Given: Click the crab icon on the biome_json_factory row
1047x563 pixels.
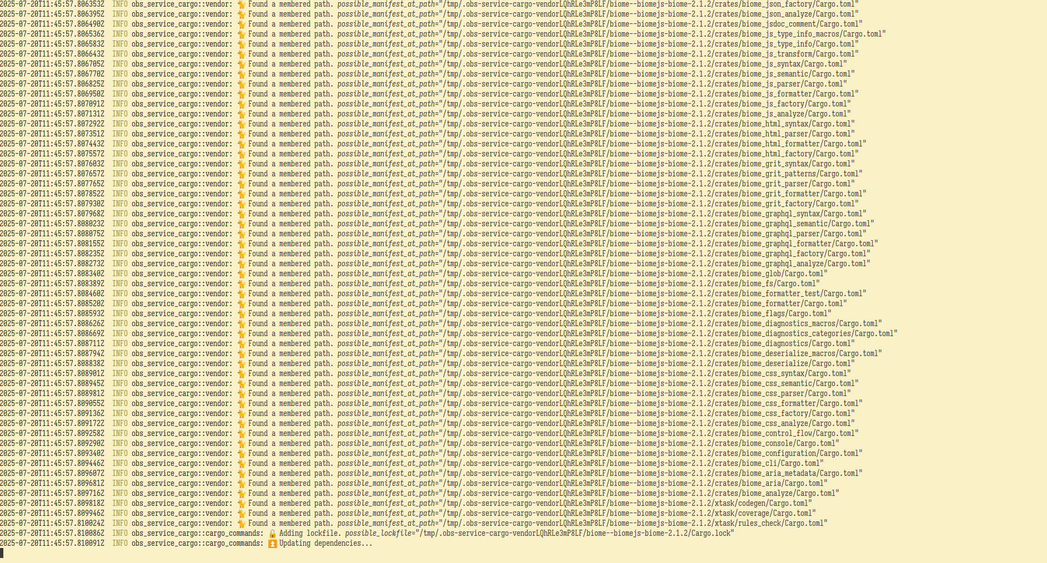Looking at the screenshot, I should coord(241,4).
